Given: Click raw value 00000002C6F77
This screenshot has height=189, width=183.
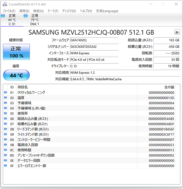Looking at the screenshot, I should coord(161,134).
